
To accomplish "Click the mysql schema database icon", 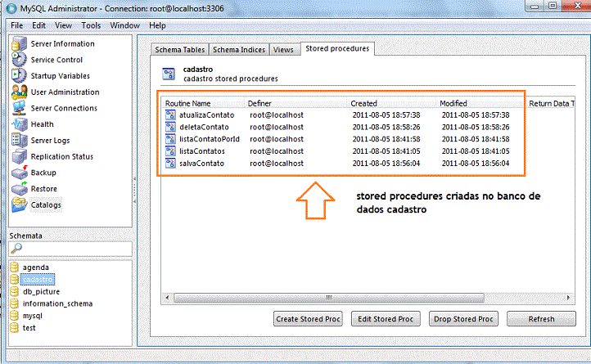I will tap(14, 316).
